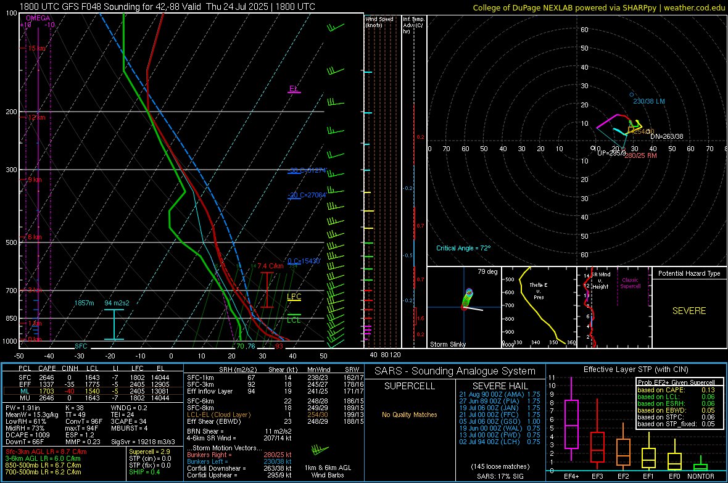Select the 'LCL-EL (Cloud Layer)' row
Viewport: 728px width, 483px height.
pos(275,415)
